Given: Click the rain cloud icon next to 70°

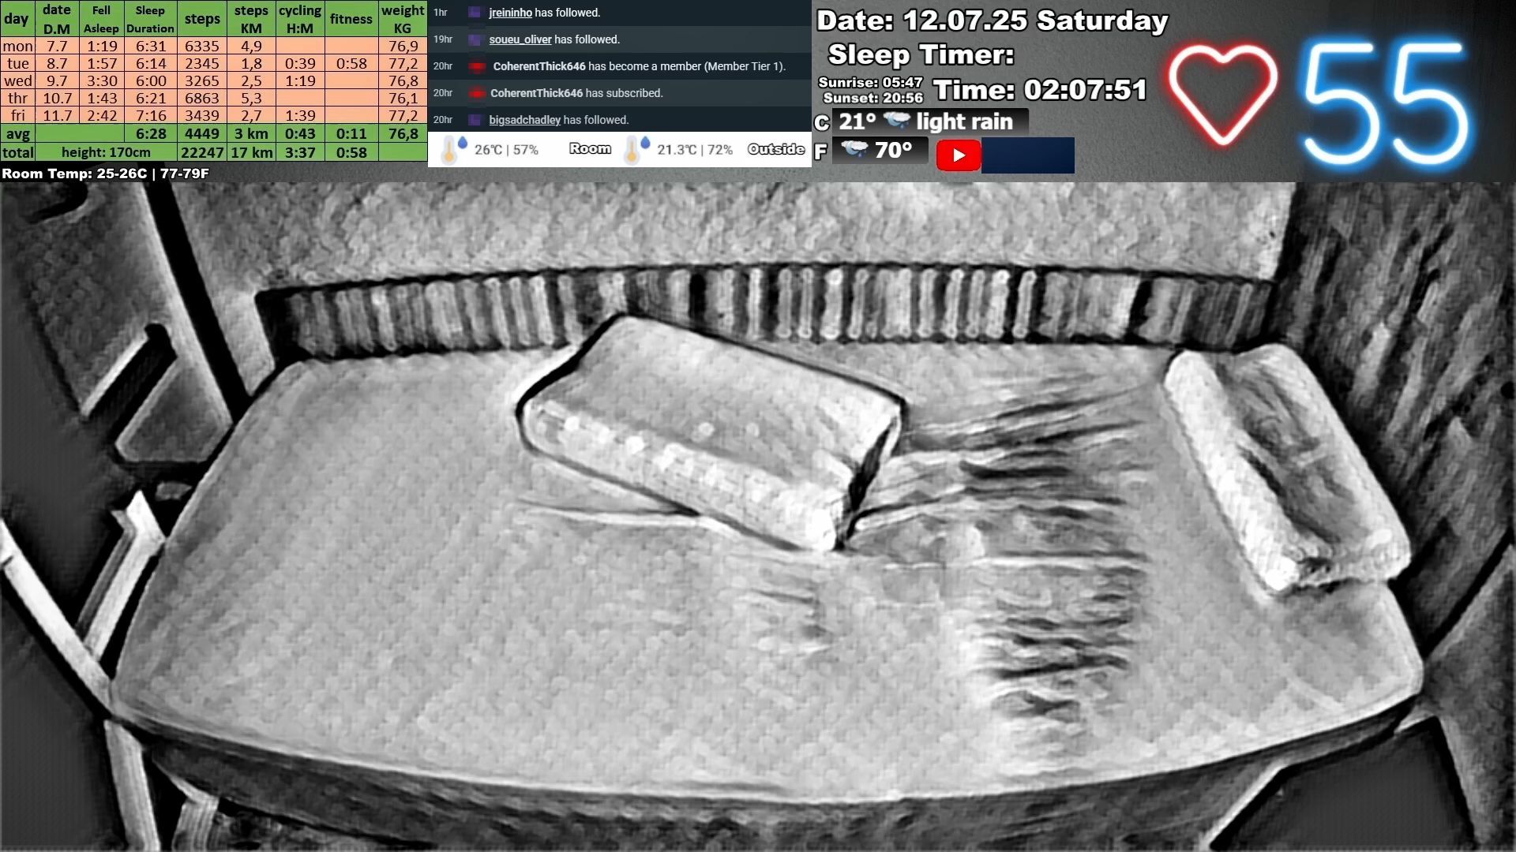Looking at the screenshot, I should [854, 149].
